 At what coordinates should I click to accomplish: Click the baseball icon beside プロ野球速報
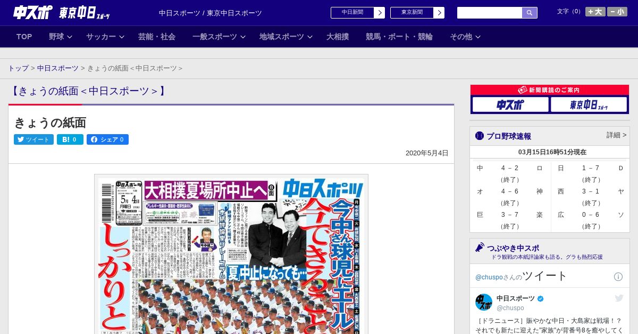[x=480, y=136]
